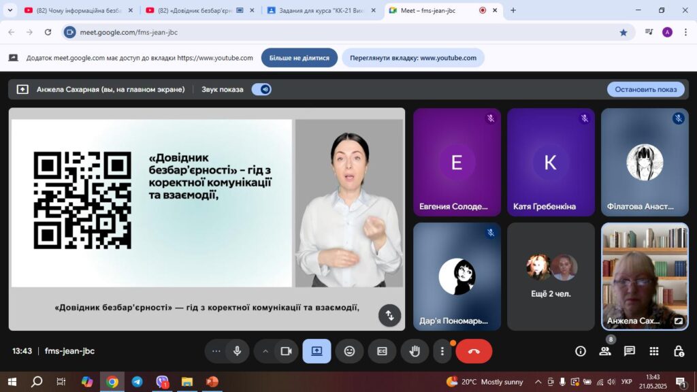Select Дар'я Пономарь... participant tile
The image size is (697, 392).
457,276
